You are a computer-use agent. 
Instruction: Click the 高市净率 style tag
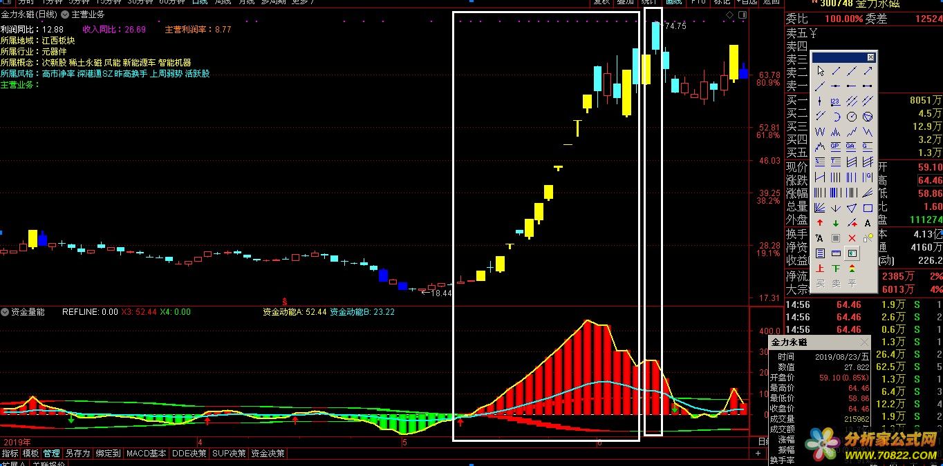58,73
